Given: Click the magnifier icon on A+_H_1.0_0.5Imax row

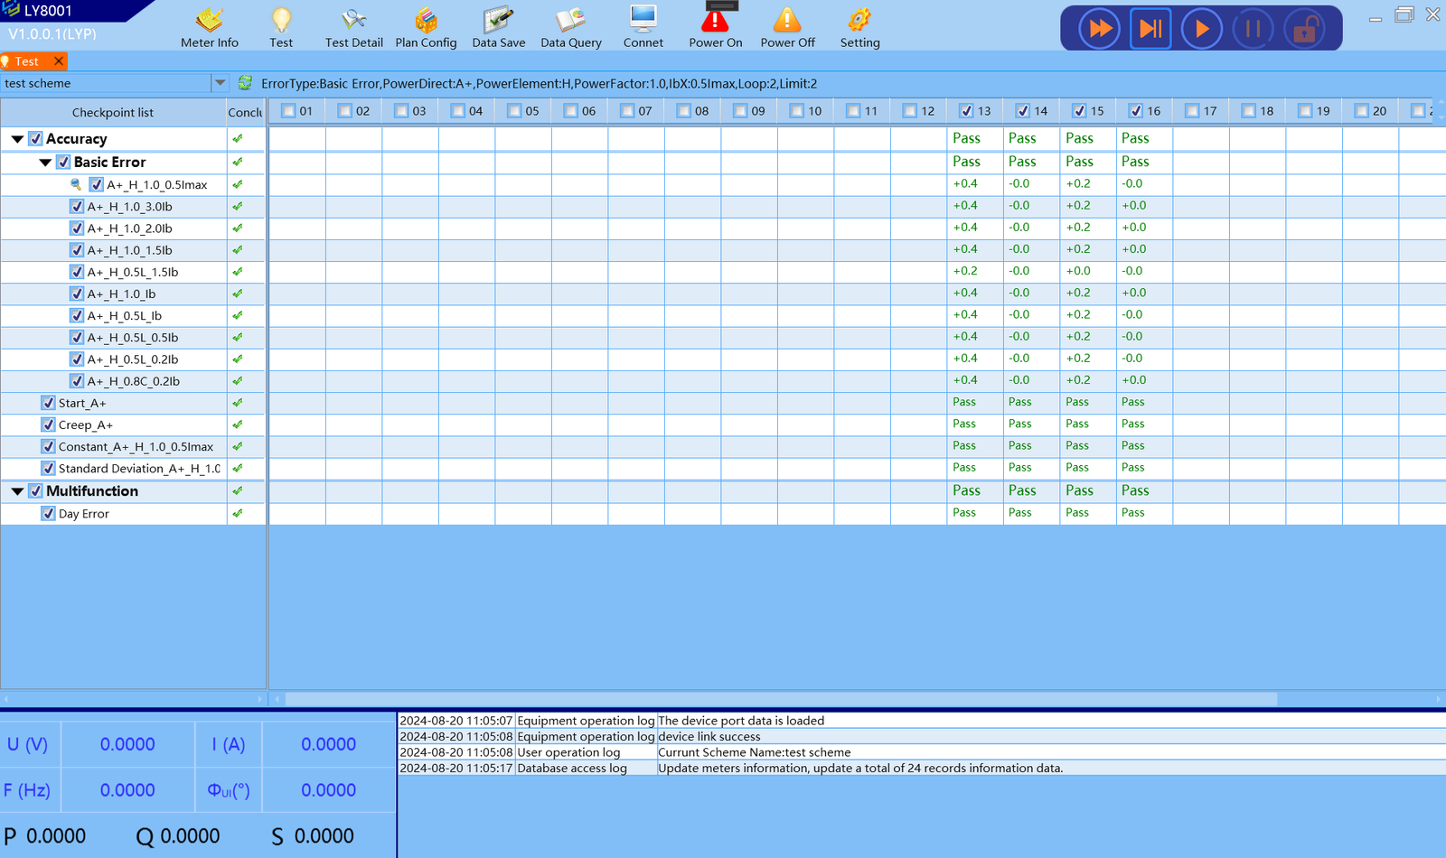Looking at the screenshot, I should (76, 184).
